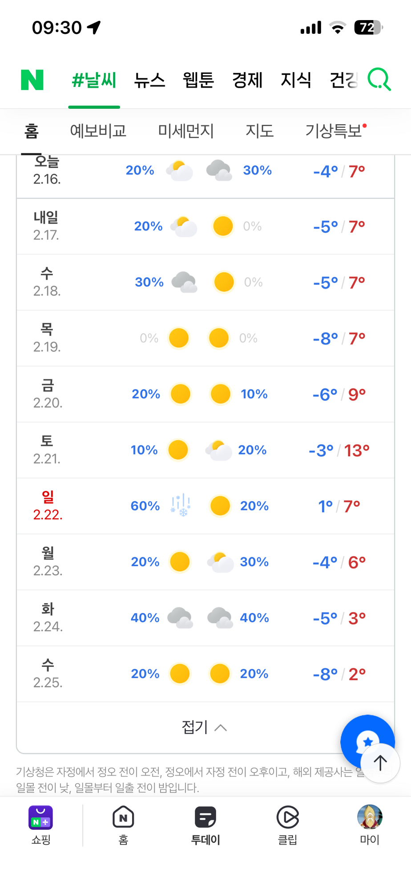The width and height of the screenshot is (411, 891).
Task: Select the 미세먼지 sub-tab
Action: pos(186,131)
